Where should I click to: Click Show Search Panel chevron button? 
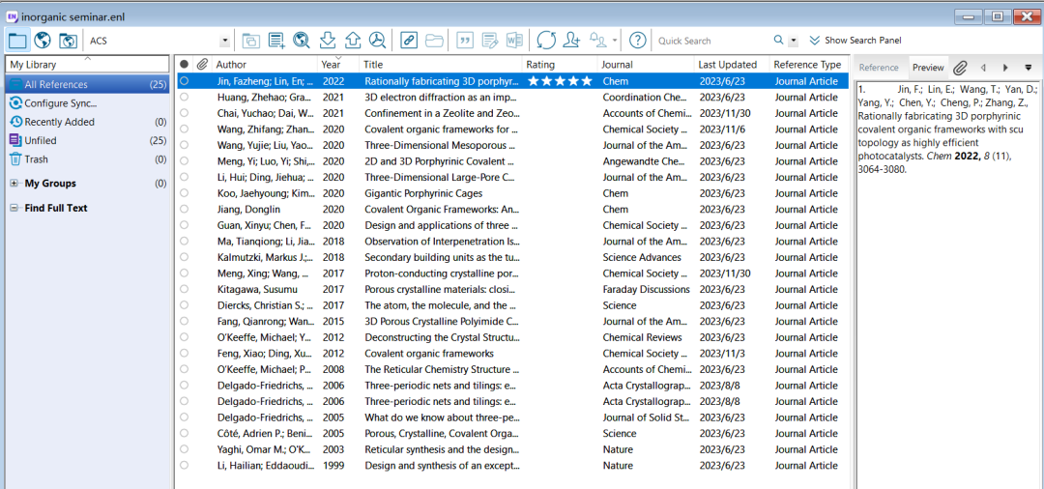pyautogui.click(x=814, y=41)
